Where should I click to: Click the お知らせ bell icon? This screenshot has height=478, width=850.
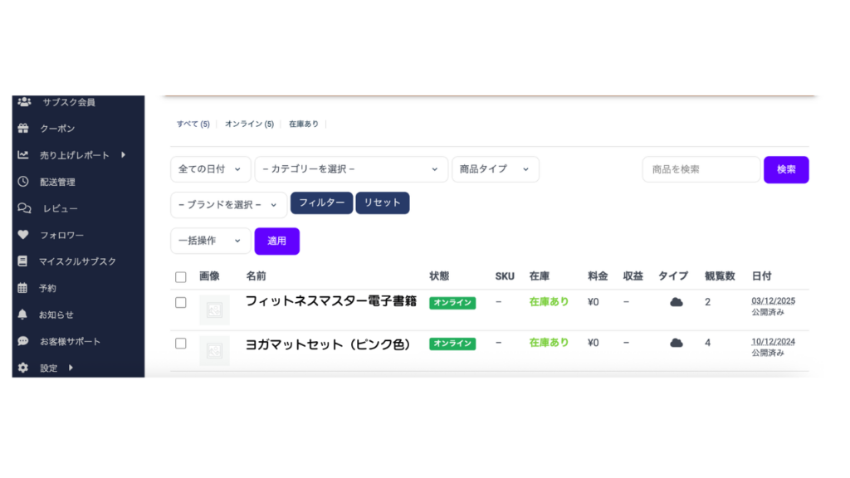point(22,315)
